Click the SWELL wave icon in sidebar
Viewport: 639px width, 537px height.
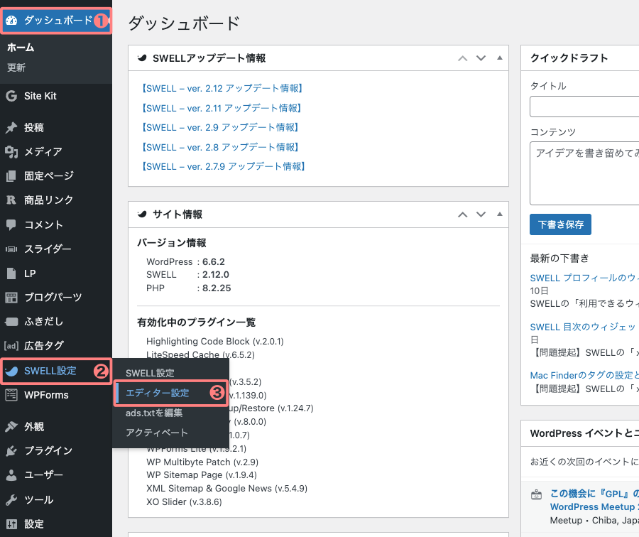click(x=11, y=371)
